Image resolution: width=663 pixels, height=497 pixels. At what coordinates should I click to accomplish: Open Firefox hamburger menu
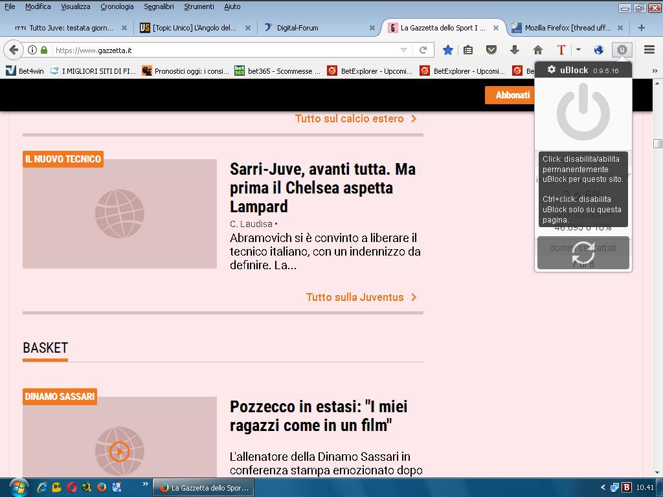(x=649, y=50)
